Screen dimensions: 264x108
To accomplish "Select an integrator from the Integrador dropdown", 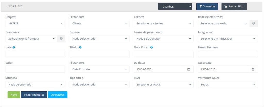I will click(228, 39).
